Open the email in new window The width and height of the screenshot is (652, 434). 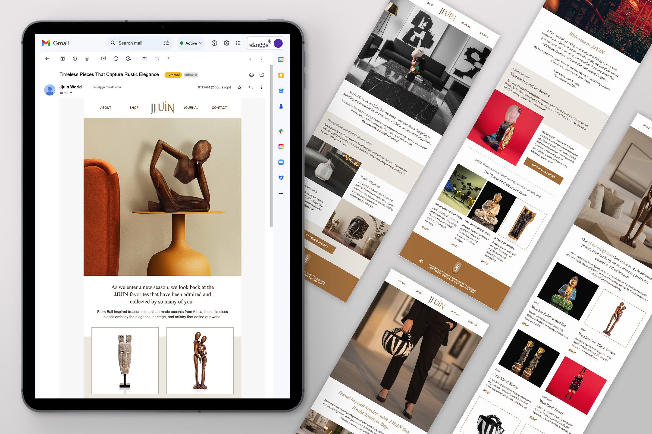click(x=261, y=75)
